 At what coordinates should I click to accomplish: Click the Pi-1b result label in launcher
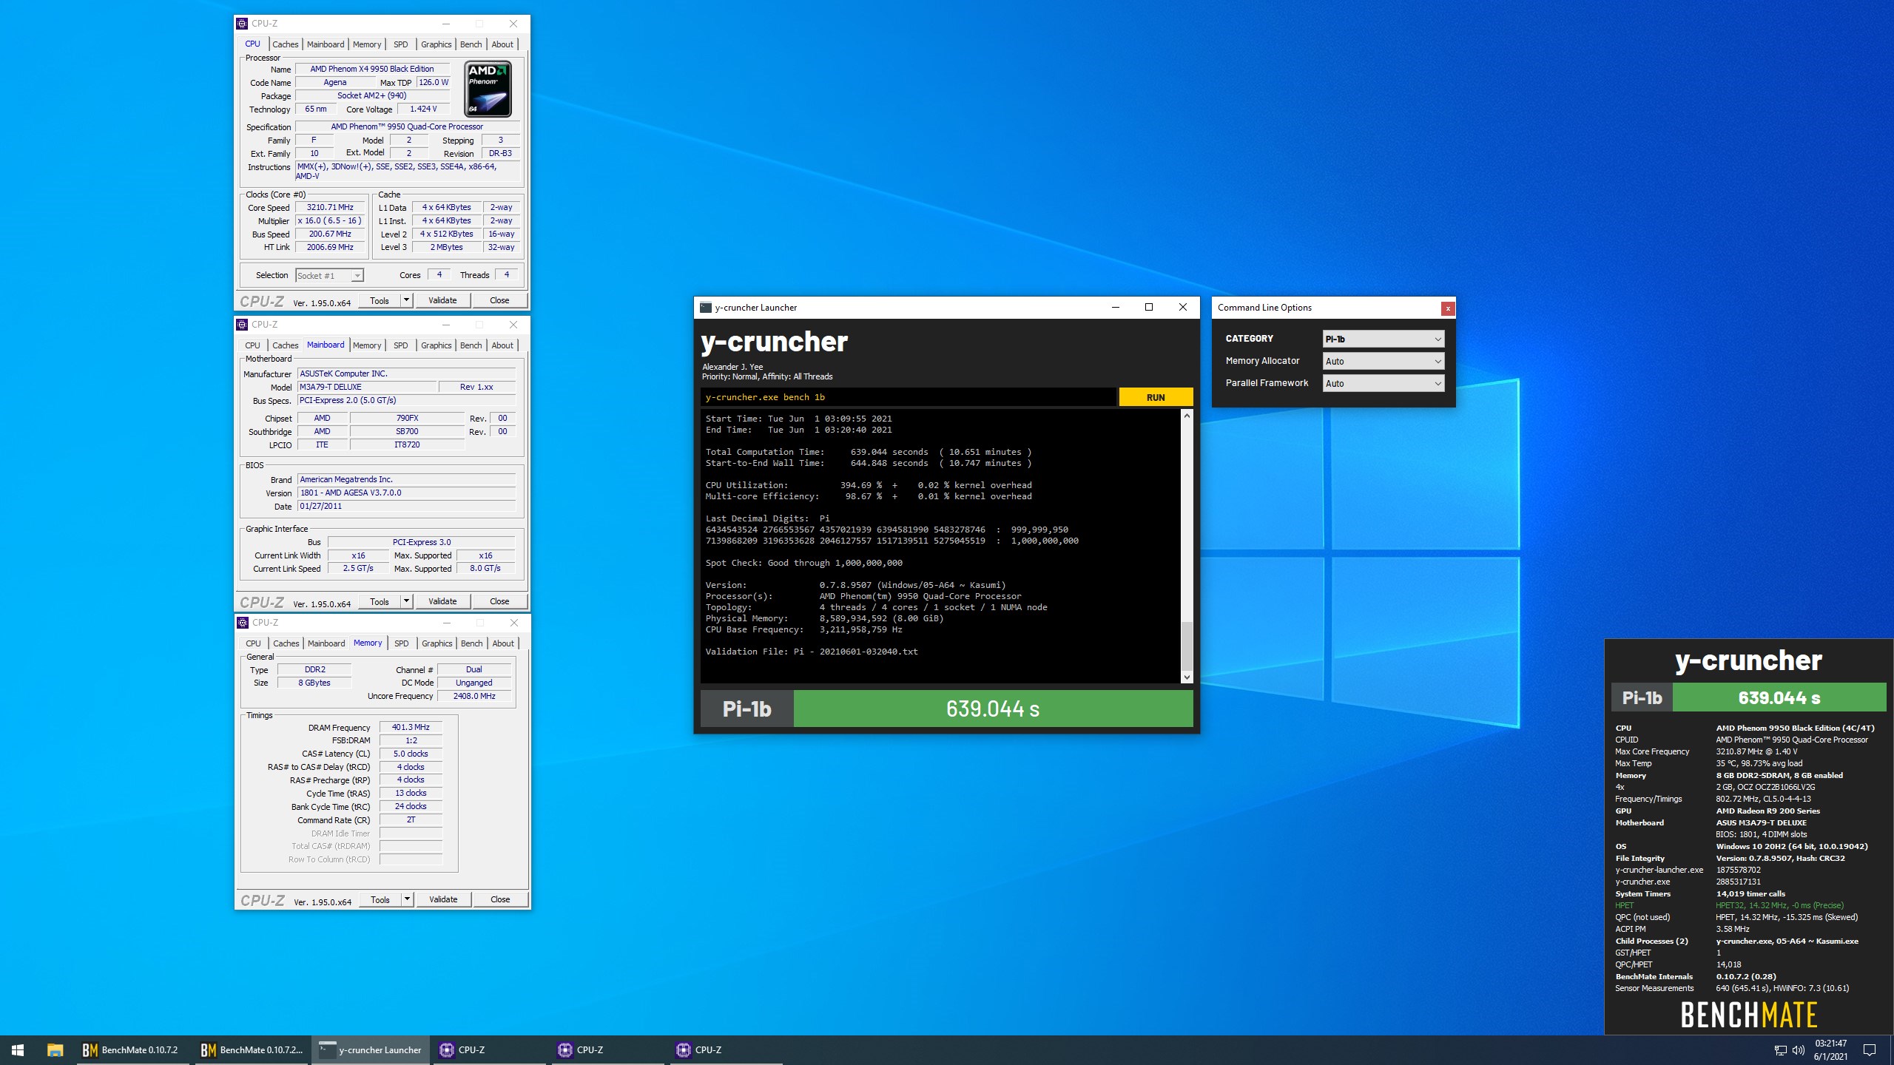pos(747,709)
